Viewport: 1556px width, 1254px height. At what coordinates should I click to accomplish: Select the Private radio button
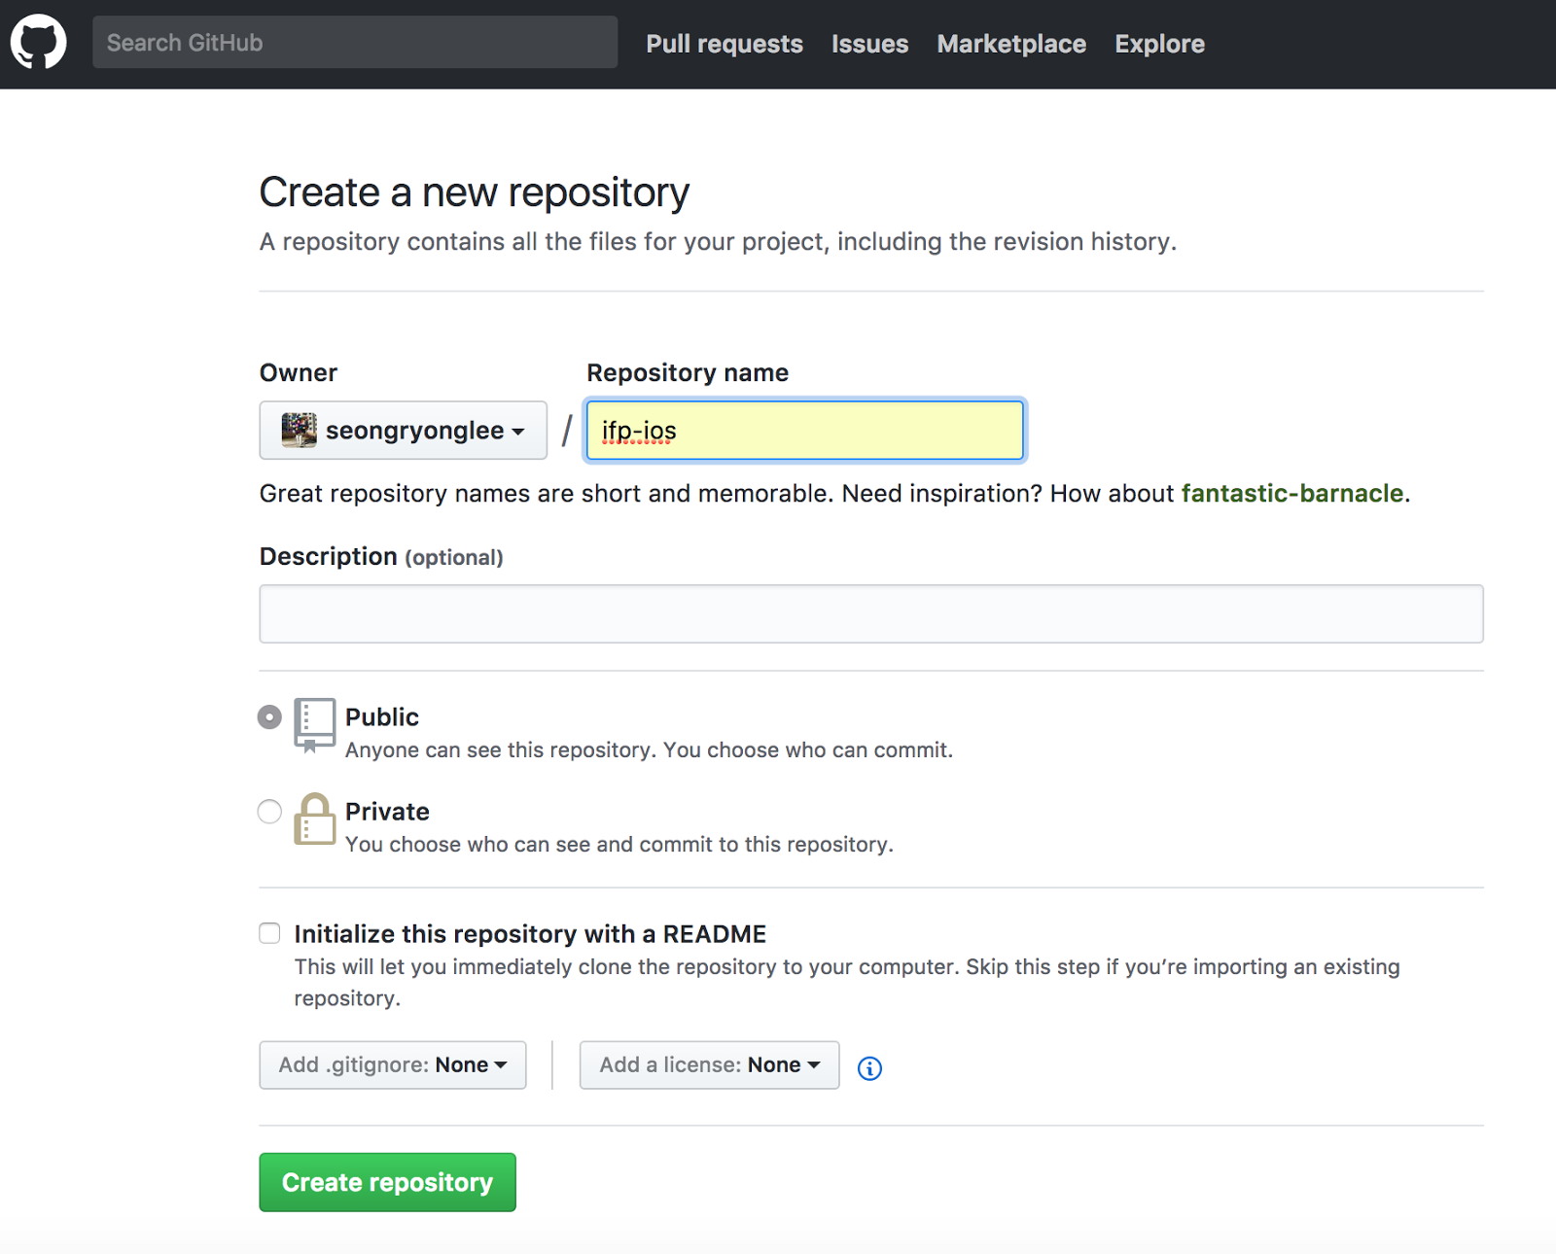[x=269, y=812]
